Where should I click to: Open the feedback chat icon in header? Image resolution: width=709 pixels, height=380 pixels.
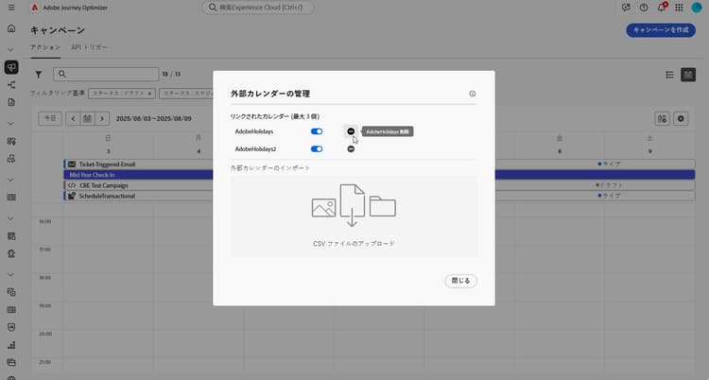coord(626,8)
